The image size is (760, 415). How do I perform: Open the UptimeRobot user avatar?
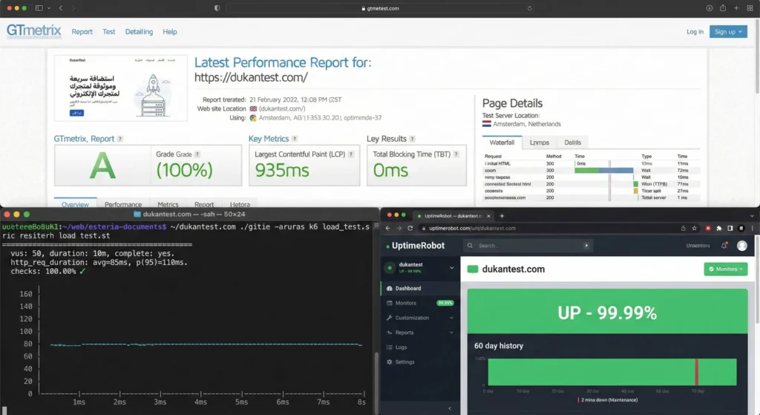pyautogui.click(x=741, y=246)
